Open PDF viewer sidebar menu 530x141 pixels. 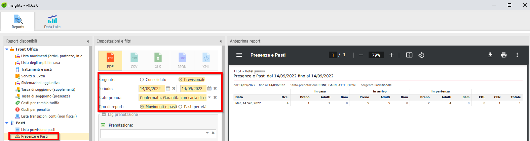[x=239, y=55]
